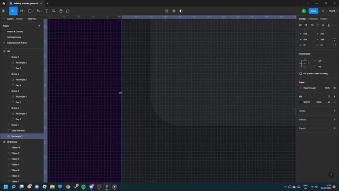Toggle the fill visibility eye icon
339x191 pixels.
point(329,102)
